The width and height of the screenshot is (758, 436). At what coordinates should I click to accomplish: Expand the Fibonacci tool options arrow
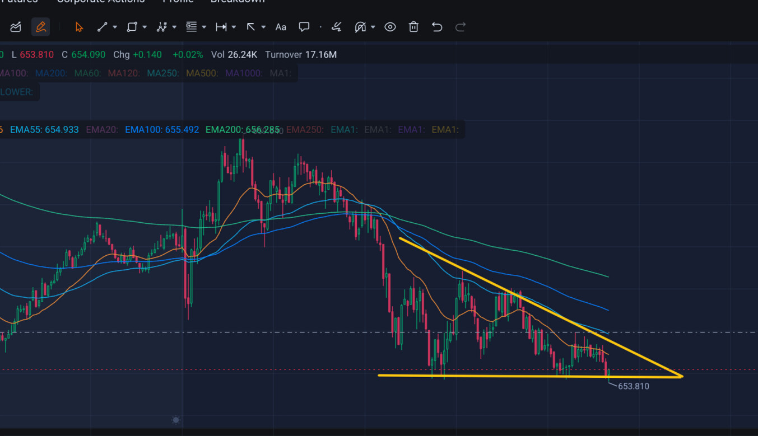[204, 27]
